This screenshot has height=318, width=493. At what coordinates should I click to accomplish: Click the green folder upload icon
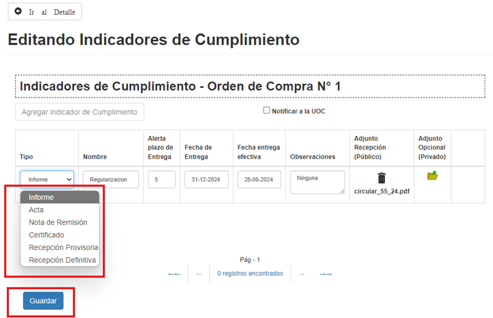(x=432, y=176)
